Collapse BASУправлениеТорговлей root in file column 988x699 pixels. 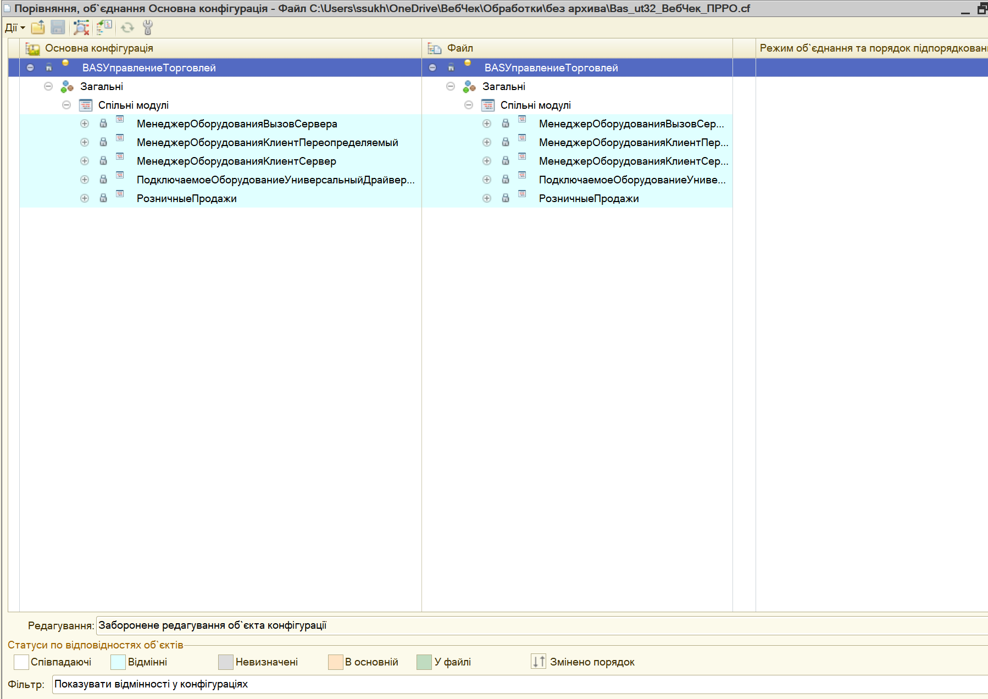pyautogui.click(x=432, y=68)
